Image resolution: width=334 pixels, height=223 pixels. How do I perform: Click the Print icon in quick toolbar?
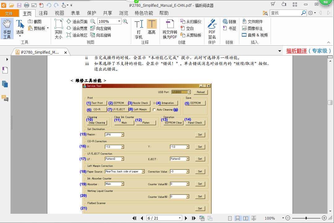(x=26, y=5)
